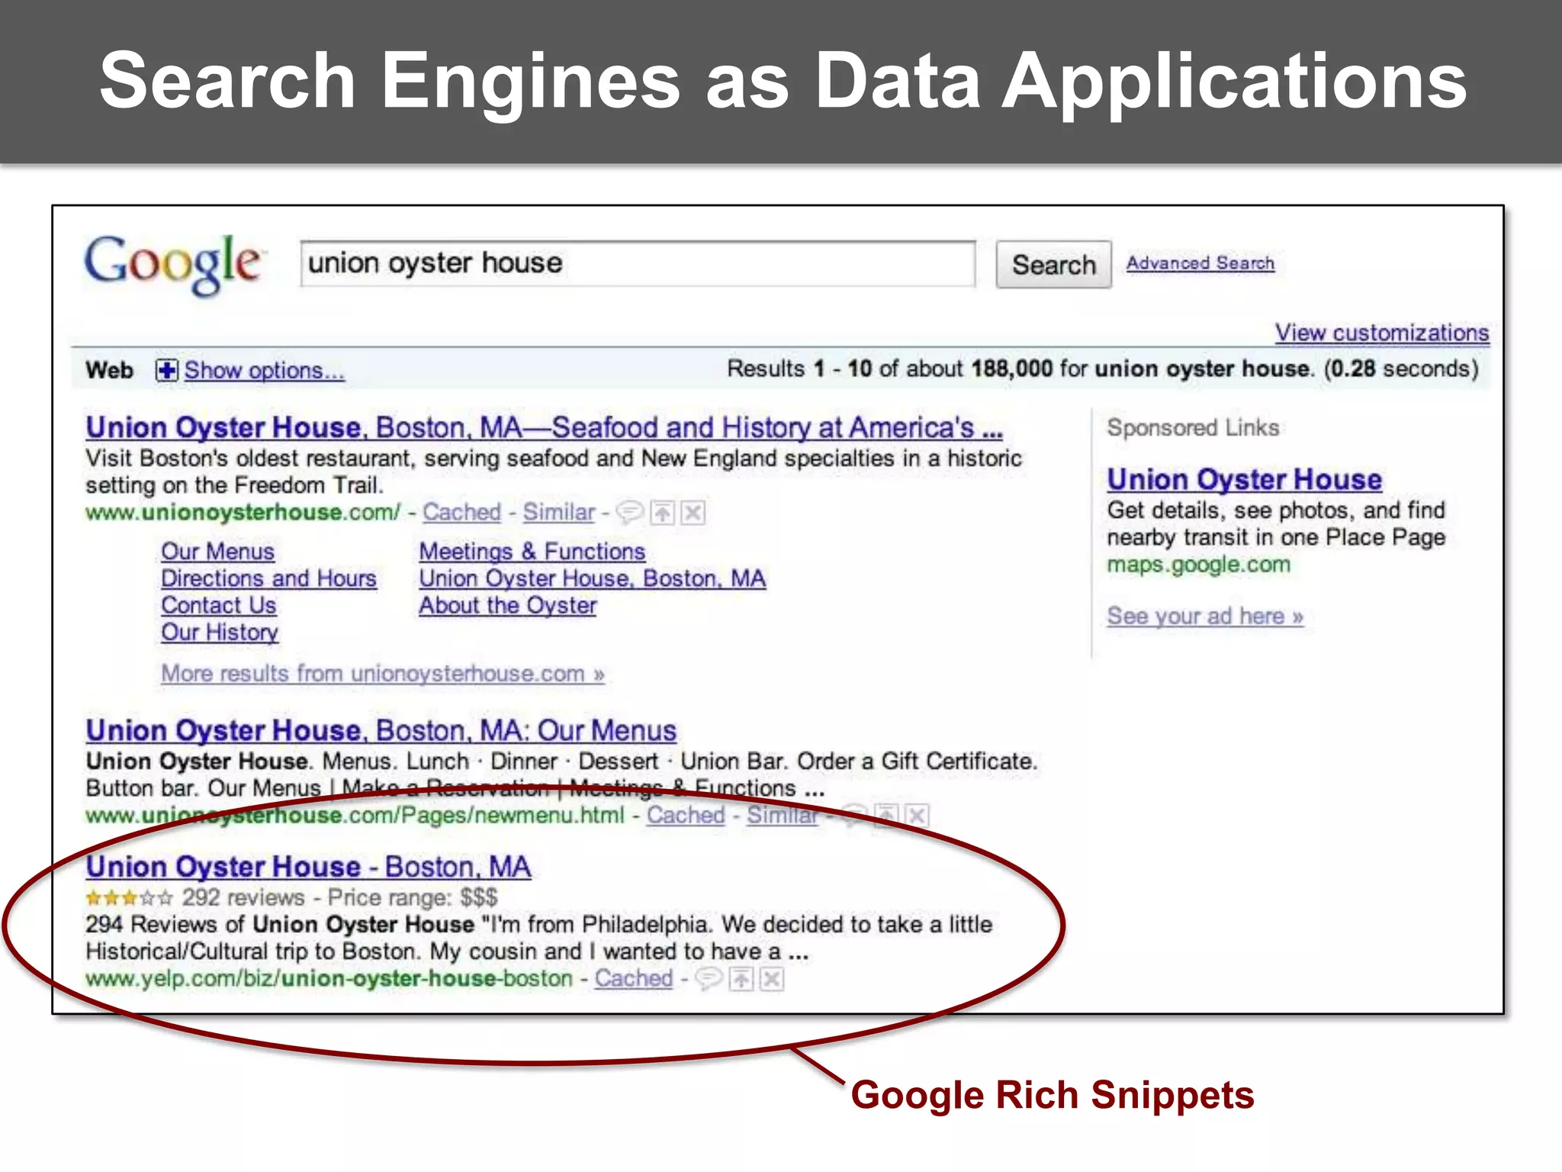Image resolution: width=1562 pixels, height=1172 pixels.
Task: Click www.unionoysterhouse.com/ green URL text
Action: pyautogui.click(x=243, y=512)
